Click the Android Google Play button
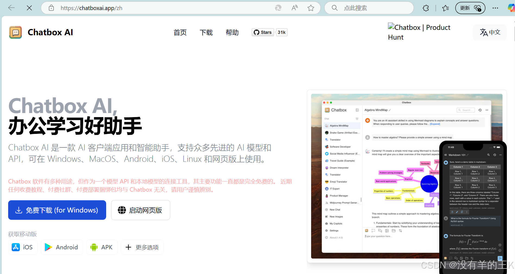 pyautogui.click(x=62, y=247)
